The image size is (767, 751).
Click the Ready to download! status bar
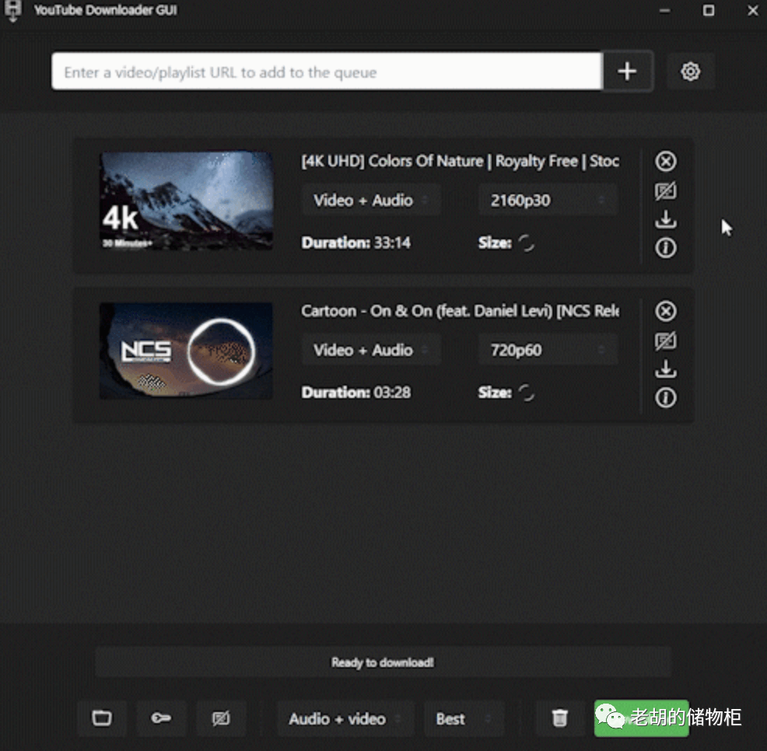pyautogui.click(x=383, y=662)
